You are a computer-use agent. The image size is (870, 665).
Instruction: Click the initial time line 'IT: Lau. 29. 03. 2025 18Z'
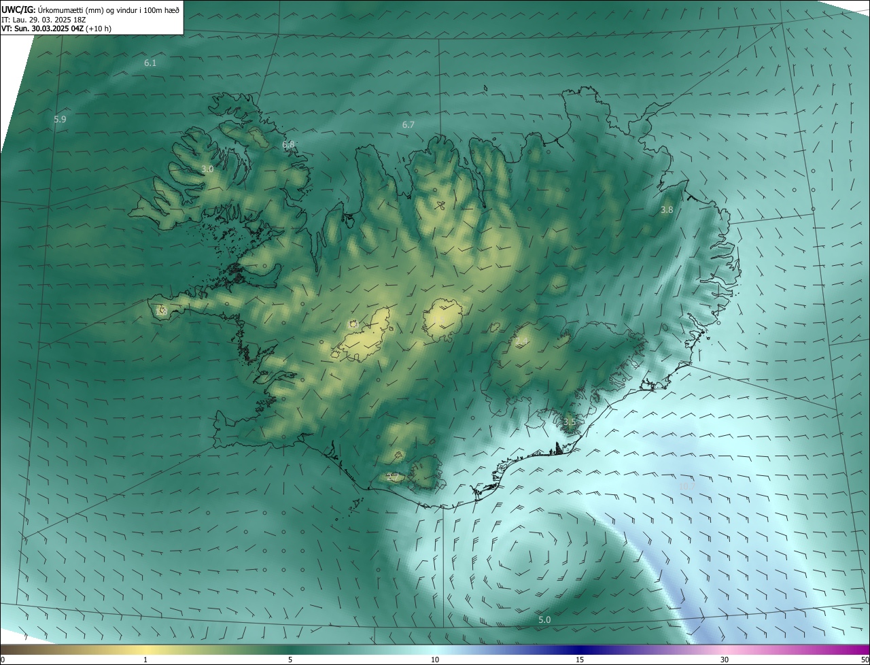point(45,20)
